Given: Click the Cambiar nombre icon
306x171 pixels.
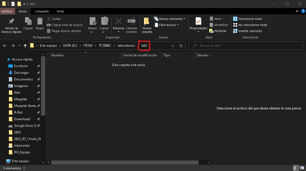Looking at the screenshot, I should [131, 22].
